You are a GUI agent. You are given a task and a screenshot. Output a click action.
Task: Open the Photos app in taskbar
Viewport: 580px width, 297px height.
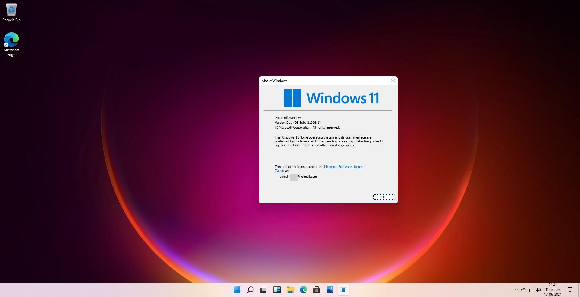330,290
